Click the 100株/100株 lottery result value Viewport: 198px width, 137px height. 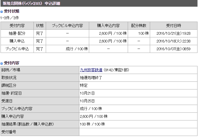pos(92,124)
